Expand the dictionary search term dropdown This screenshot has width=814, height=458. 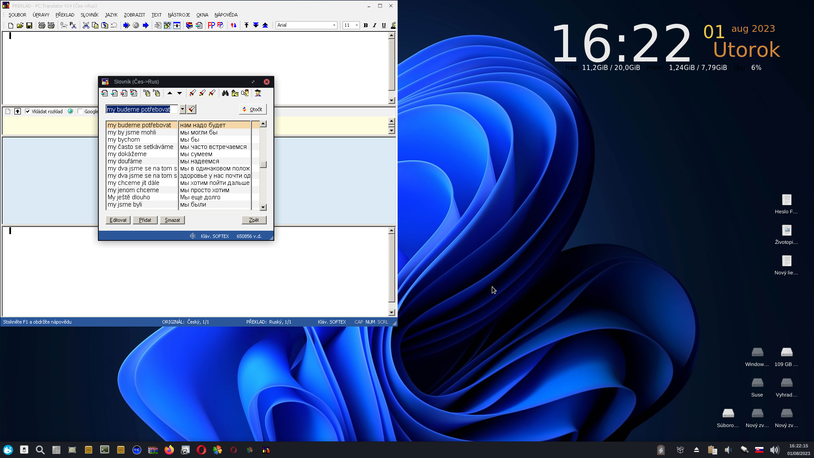[183, 109]
